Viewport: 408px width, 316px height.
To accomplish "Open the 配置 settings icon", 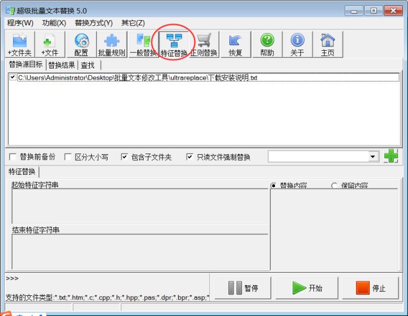I will coord(81,44).
